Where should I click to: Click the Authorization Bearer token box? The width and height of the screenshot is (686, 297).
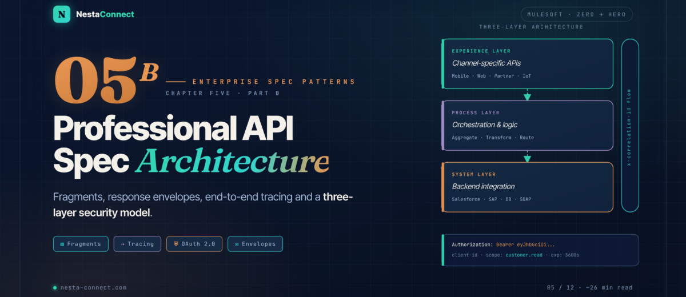point(540,250)
